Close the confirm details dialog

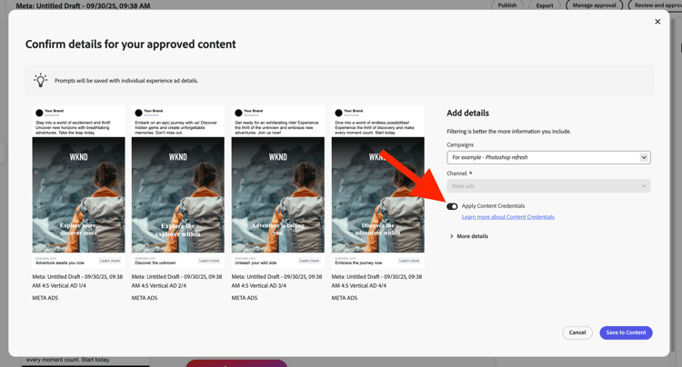tap(657, 22)
